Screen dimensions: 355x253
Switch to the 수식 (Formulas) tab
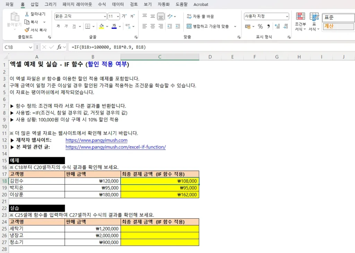click(x=102, y=4)
